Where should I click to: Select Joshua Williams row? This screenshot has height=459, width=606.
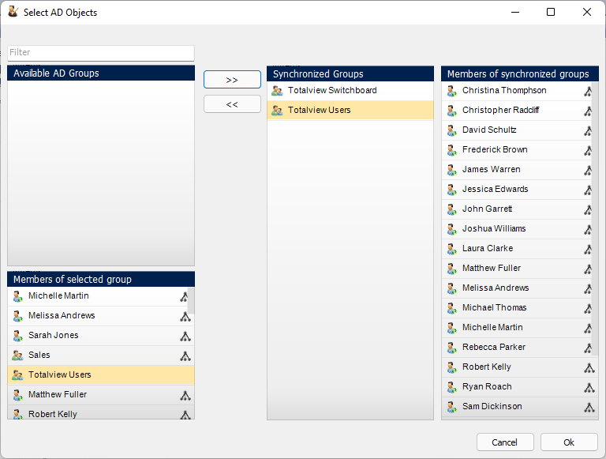click(x=517, y=229)
